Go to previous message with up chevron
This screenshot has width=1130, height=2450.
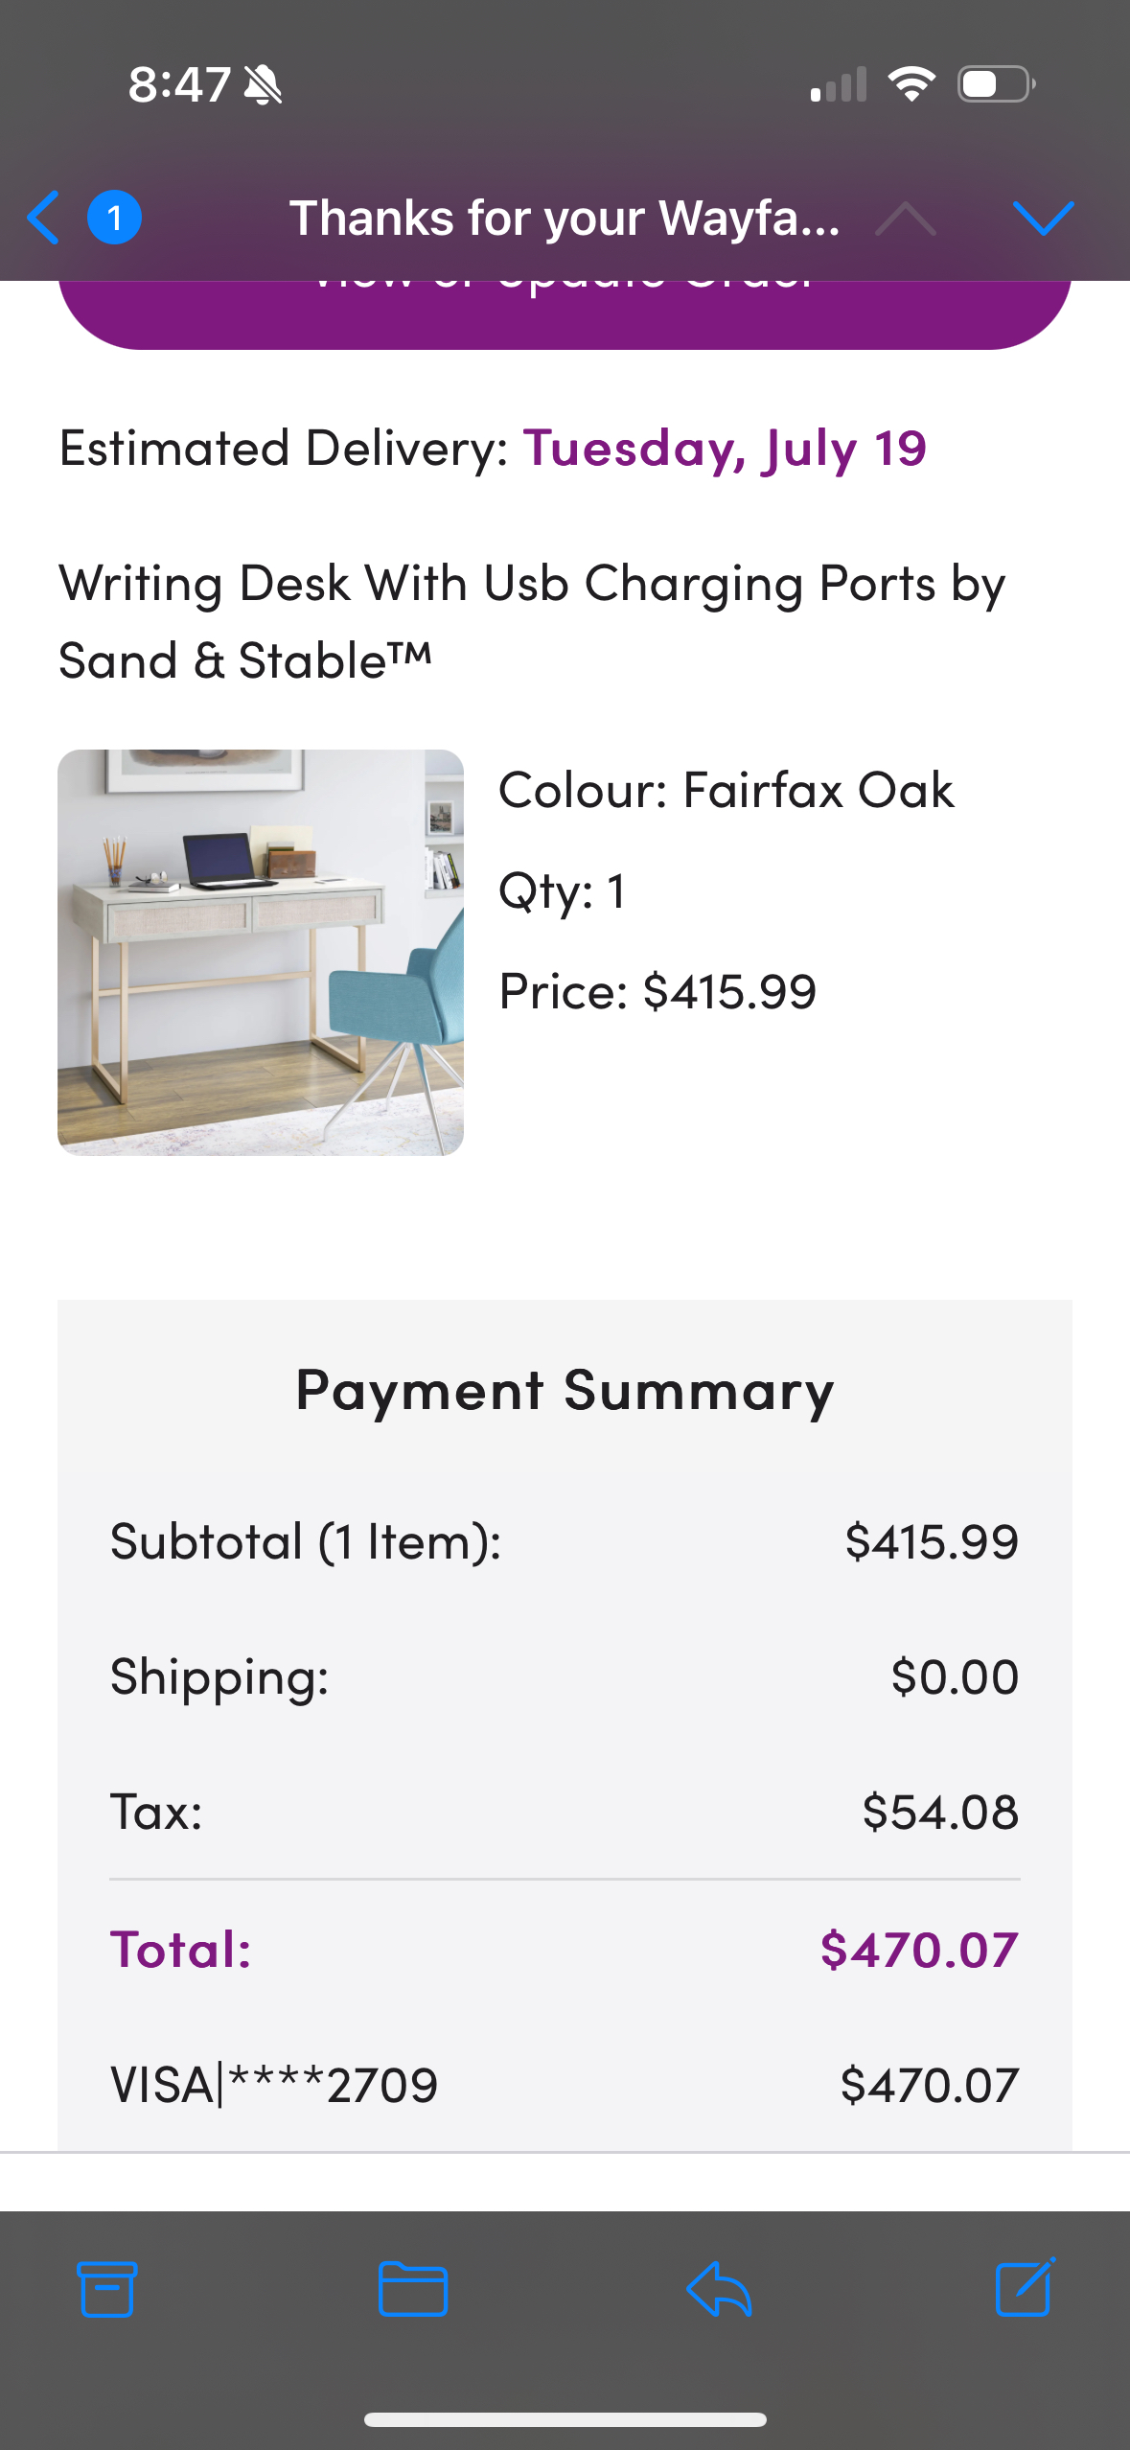click(906, 220)
